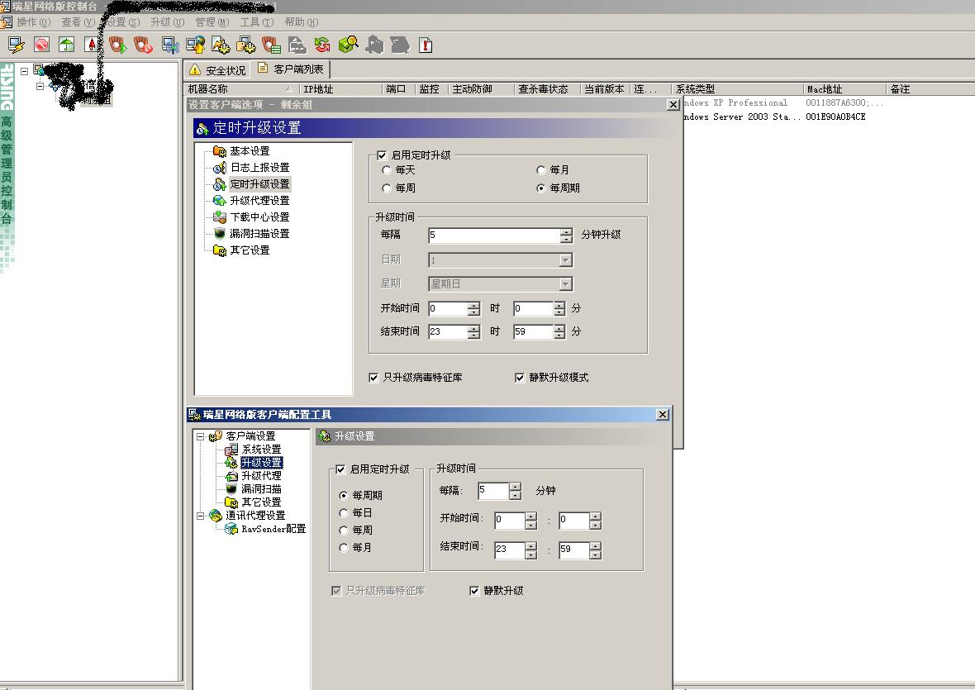Open the 星期 dropdown showing 星期日
Screen dimensions: 975x690
click(565, 284)
